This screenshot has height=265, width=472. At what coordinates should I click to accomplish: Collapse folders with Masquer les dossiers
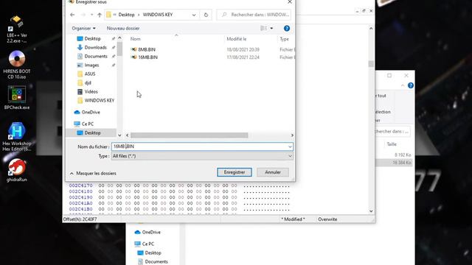(x=93, y=174)
